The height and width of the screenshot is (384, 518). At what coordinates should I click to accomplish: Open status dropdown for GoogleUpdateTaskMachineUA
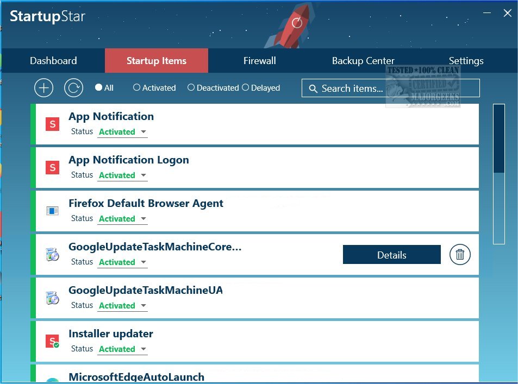pyautogui.click(x=122, y=305)
